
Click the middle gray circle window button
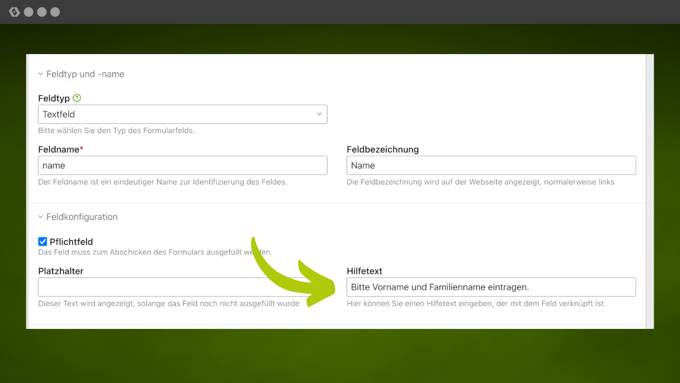42,12
